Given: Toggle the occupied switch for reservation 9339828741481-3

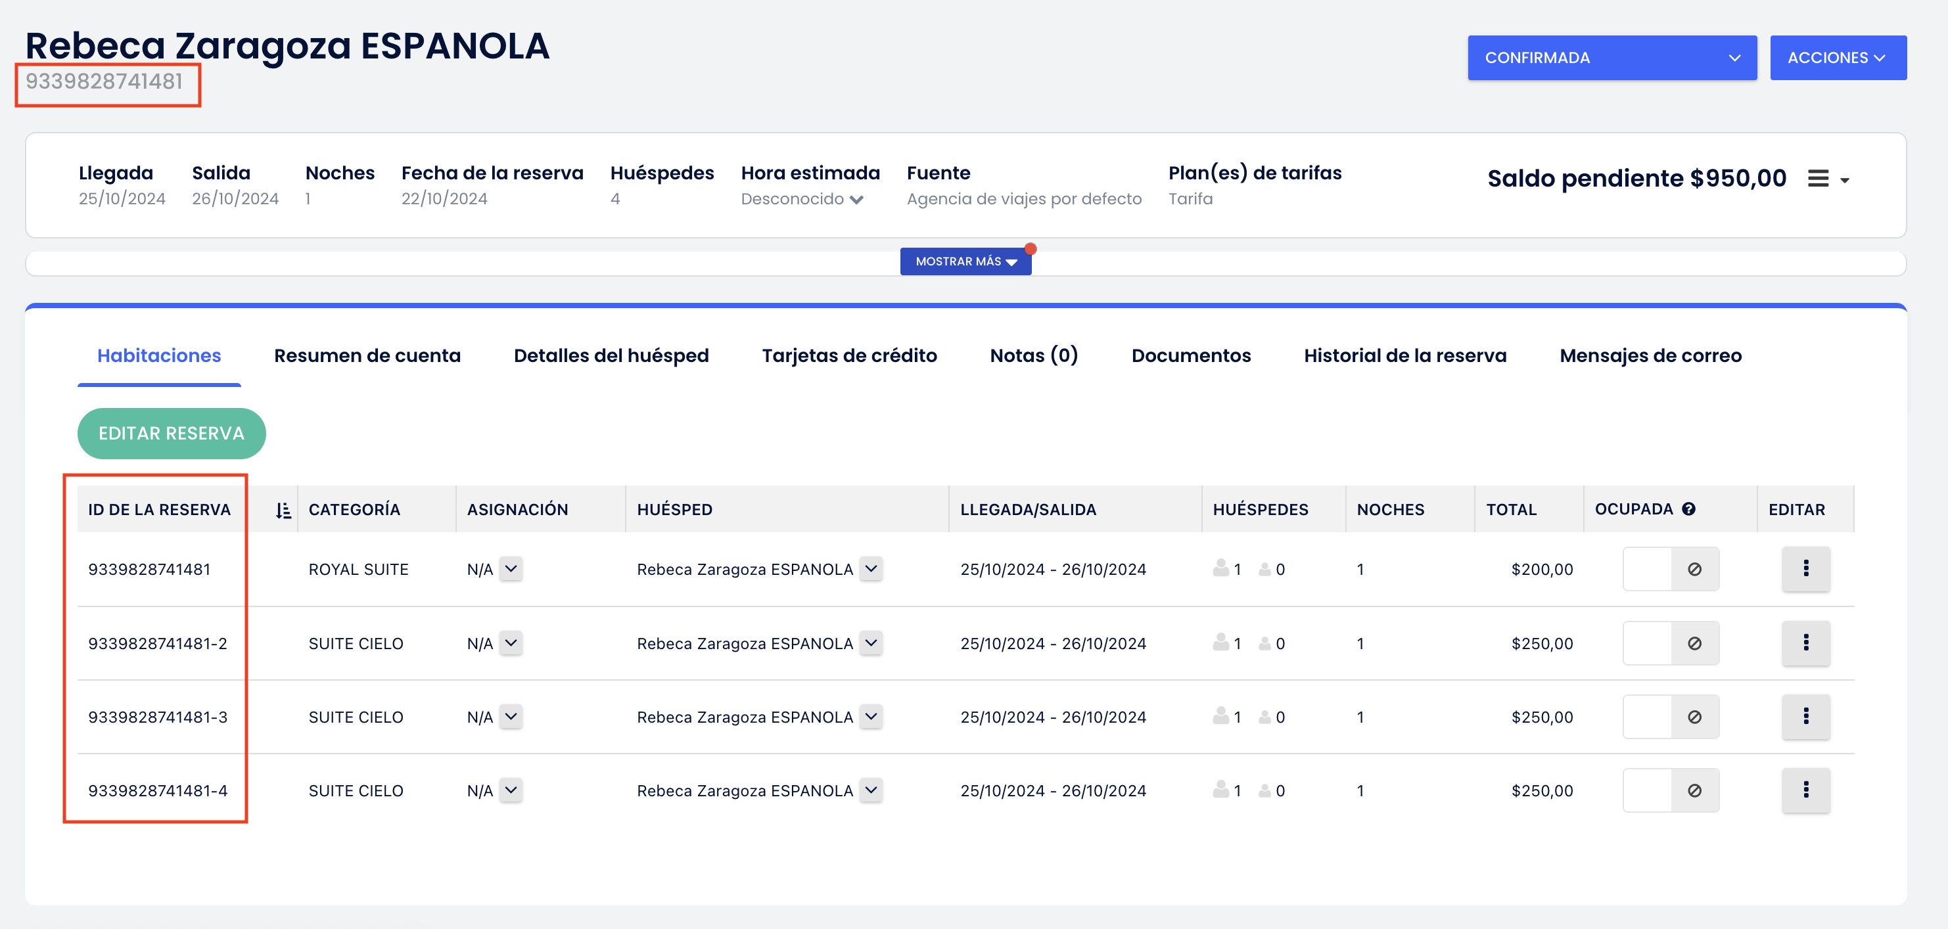Looking at the screenshot, I should [x=1671, y=716].
